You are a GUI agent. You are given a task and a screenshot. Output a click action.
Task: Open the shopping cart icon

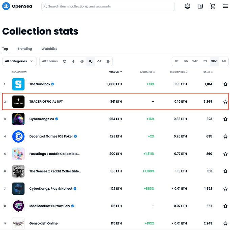tap(212, 6)
